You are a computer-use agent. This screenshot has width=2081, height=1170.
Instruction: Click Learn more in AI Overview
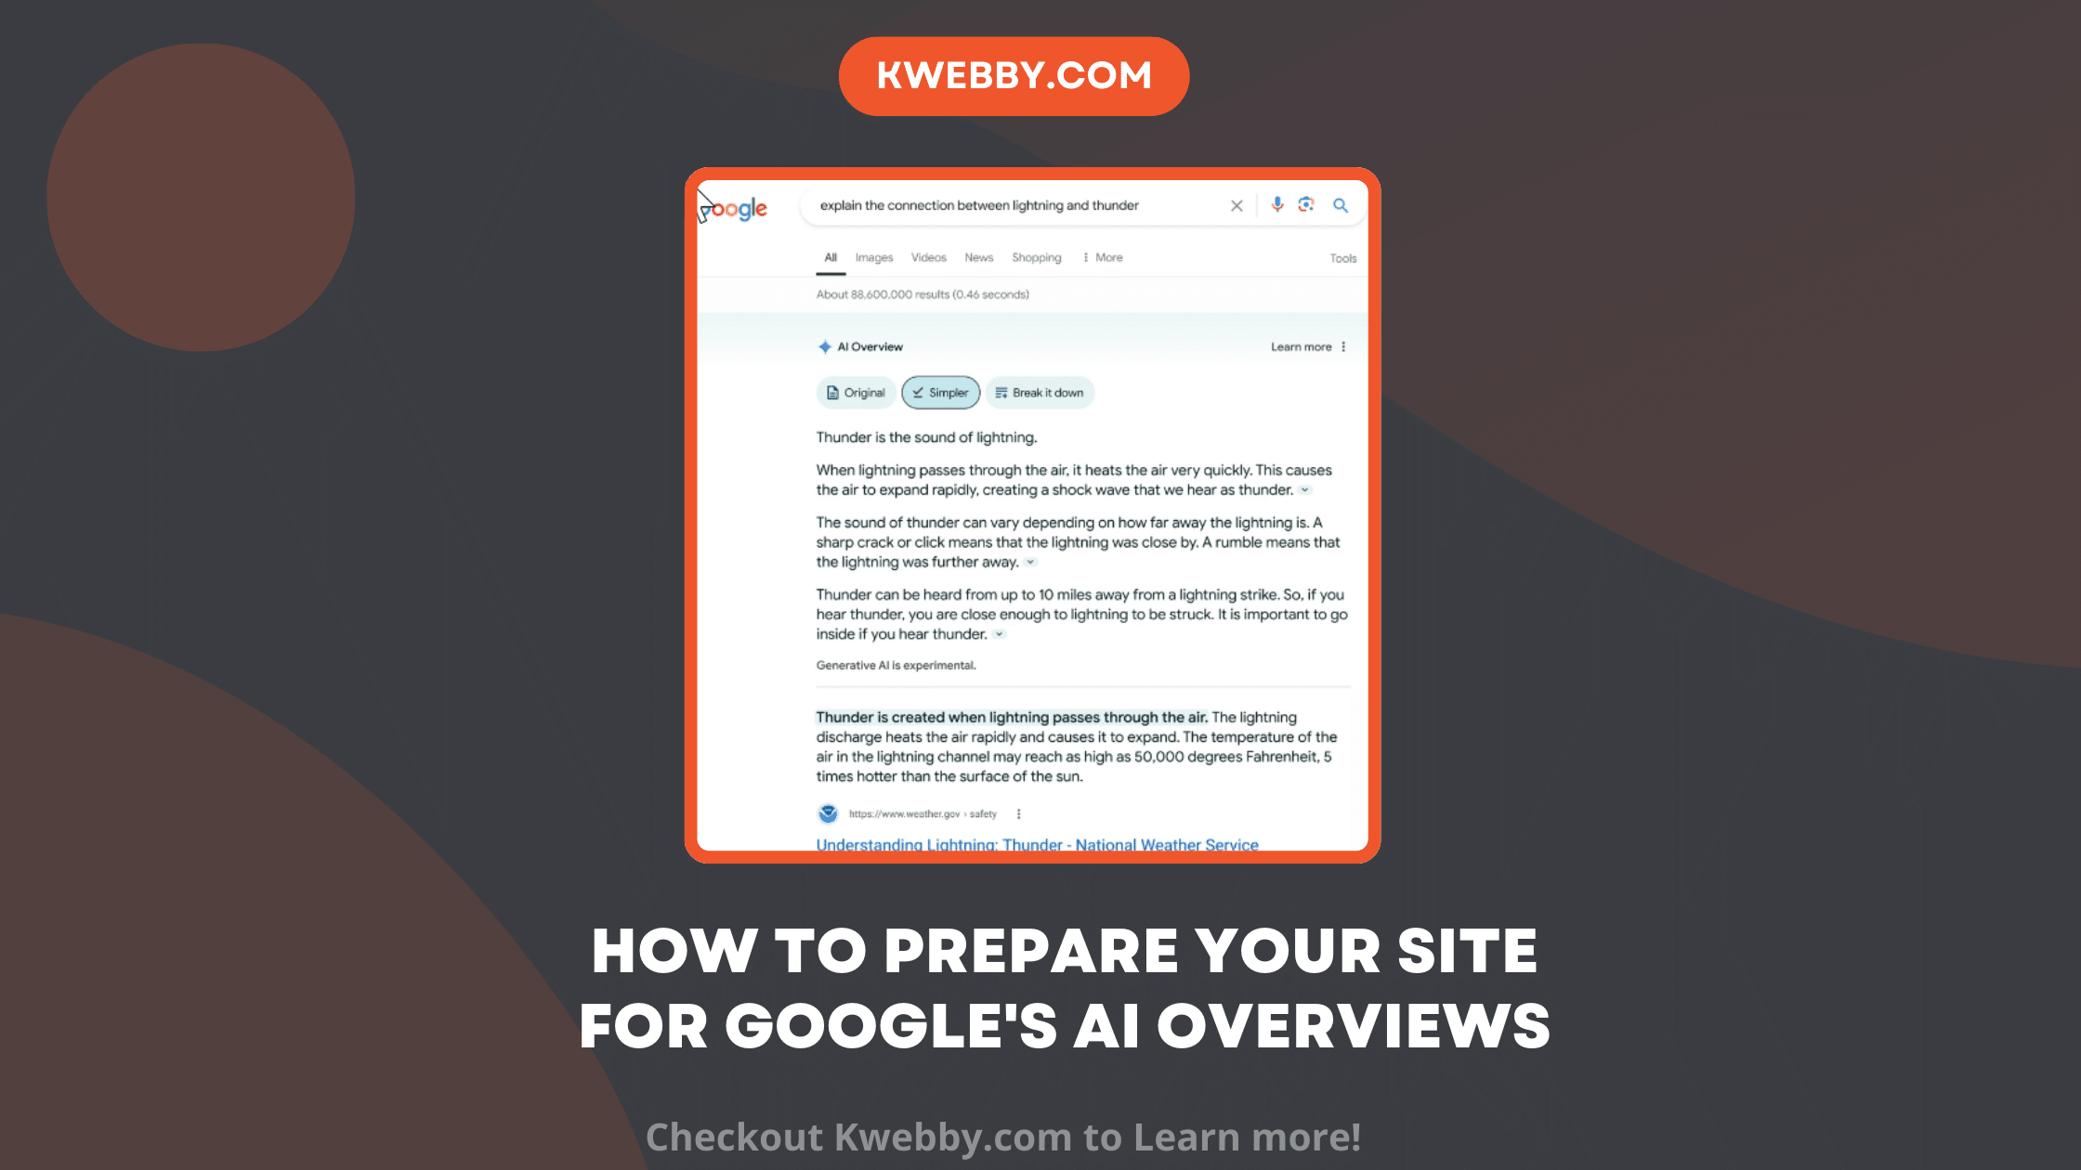point(1296,345)
